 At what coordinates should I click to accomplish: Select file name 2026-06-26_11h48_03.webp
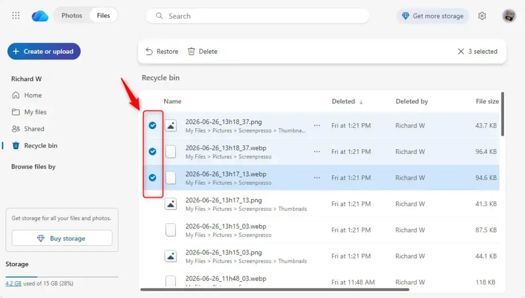point(226,279)
